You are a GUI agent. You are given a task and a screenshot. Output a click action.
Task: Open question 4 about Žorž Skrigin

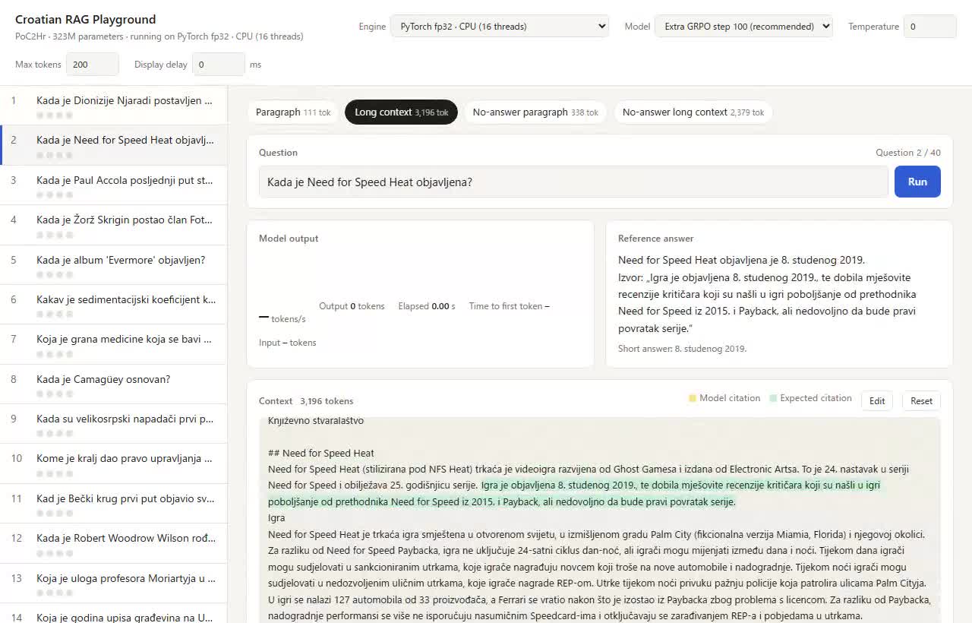[114, 225]
